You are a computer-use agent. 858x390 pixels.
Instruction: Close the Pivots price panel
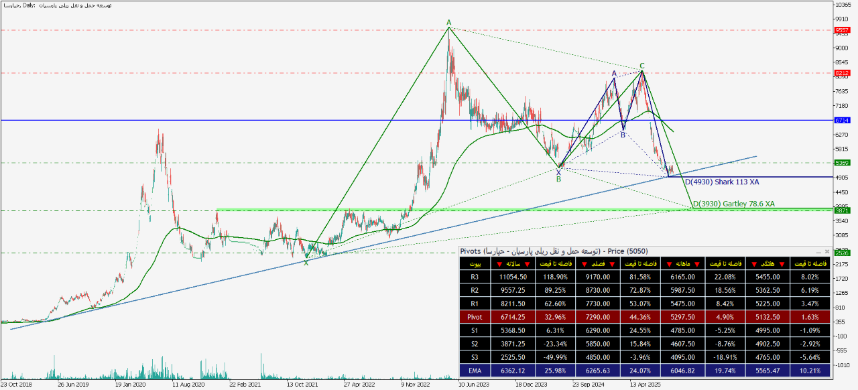pyautogui.click(x=827, y=251)
